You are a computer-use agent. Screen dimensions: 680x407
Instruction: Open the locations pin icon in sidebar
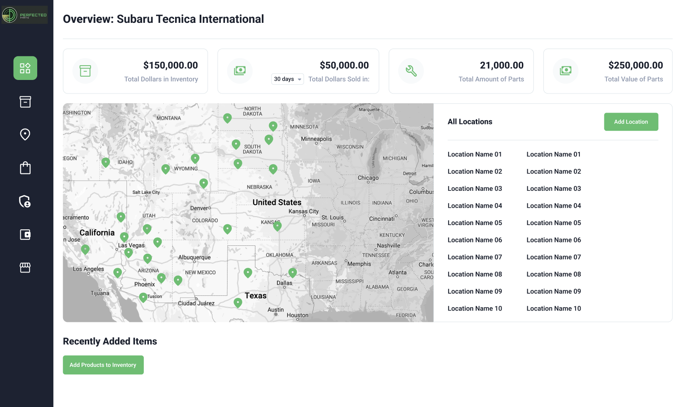25,135
